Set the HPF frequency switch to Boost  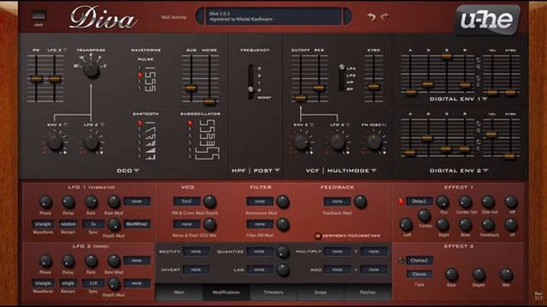[264, 97]
